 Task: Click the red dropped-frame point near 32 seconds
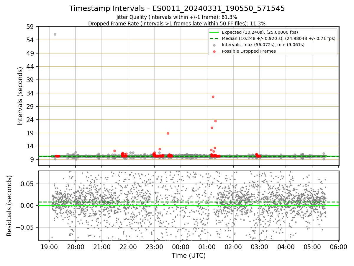click(x=213, y=97)
